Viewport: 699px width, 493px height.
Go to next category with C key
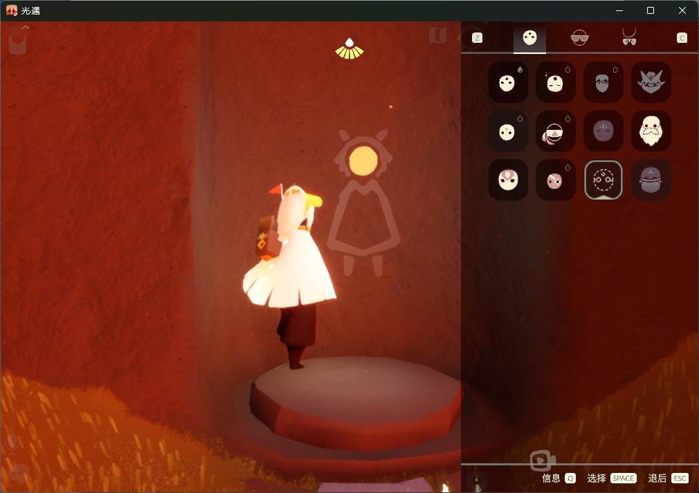682,38
